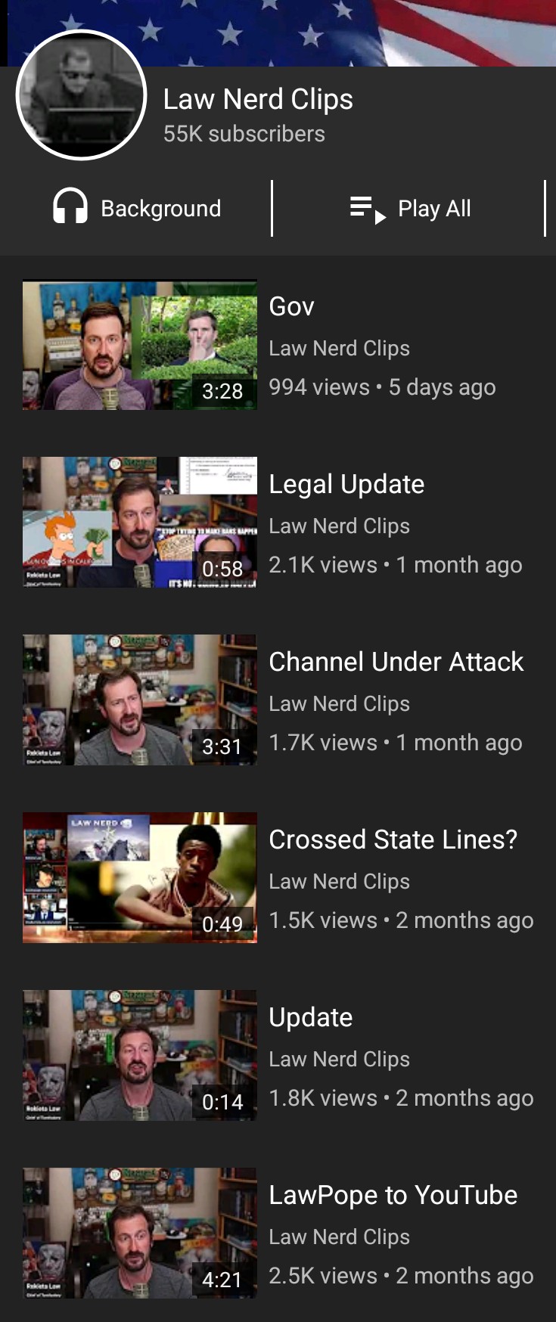
Task: Select the Crossed State Lines? title
Action: 393,839
